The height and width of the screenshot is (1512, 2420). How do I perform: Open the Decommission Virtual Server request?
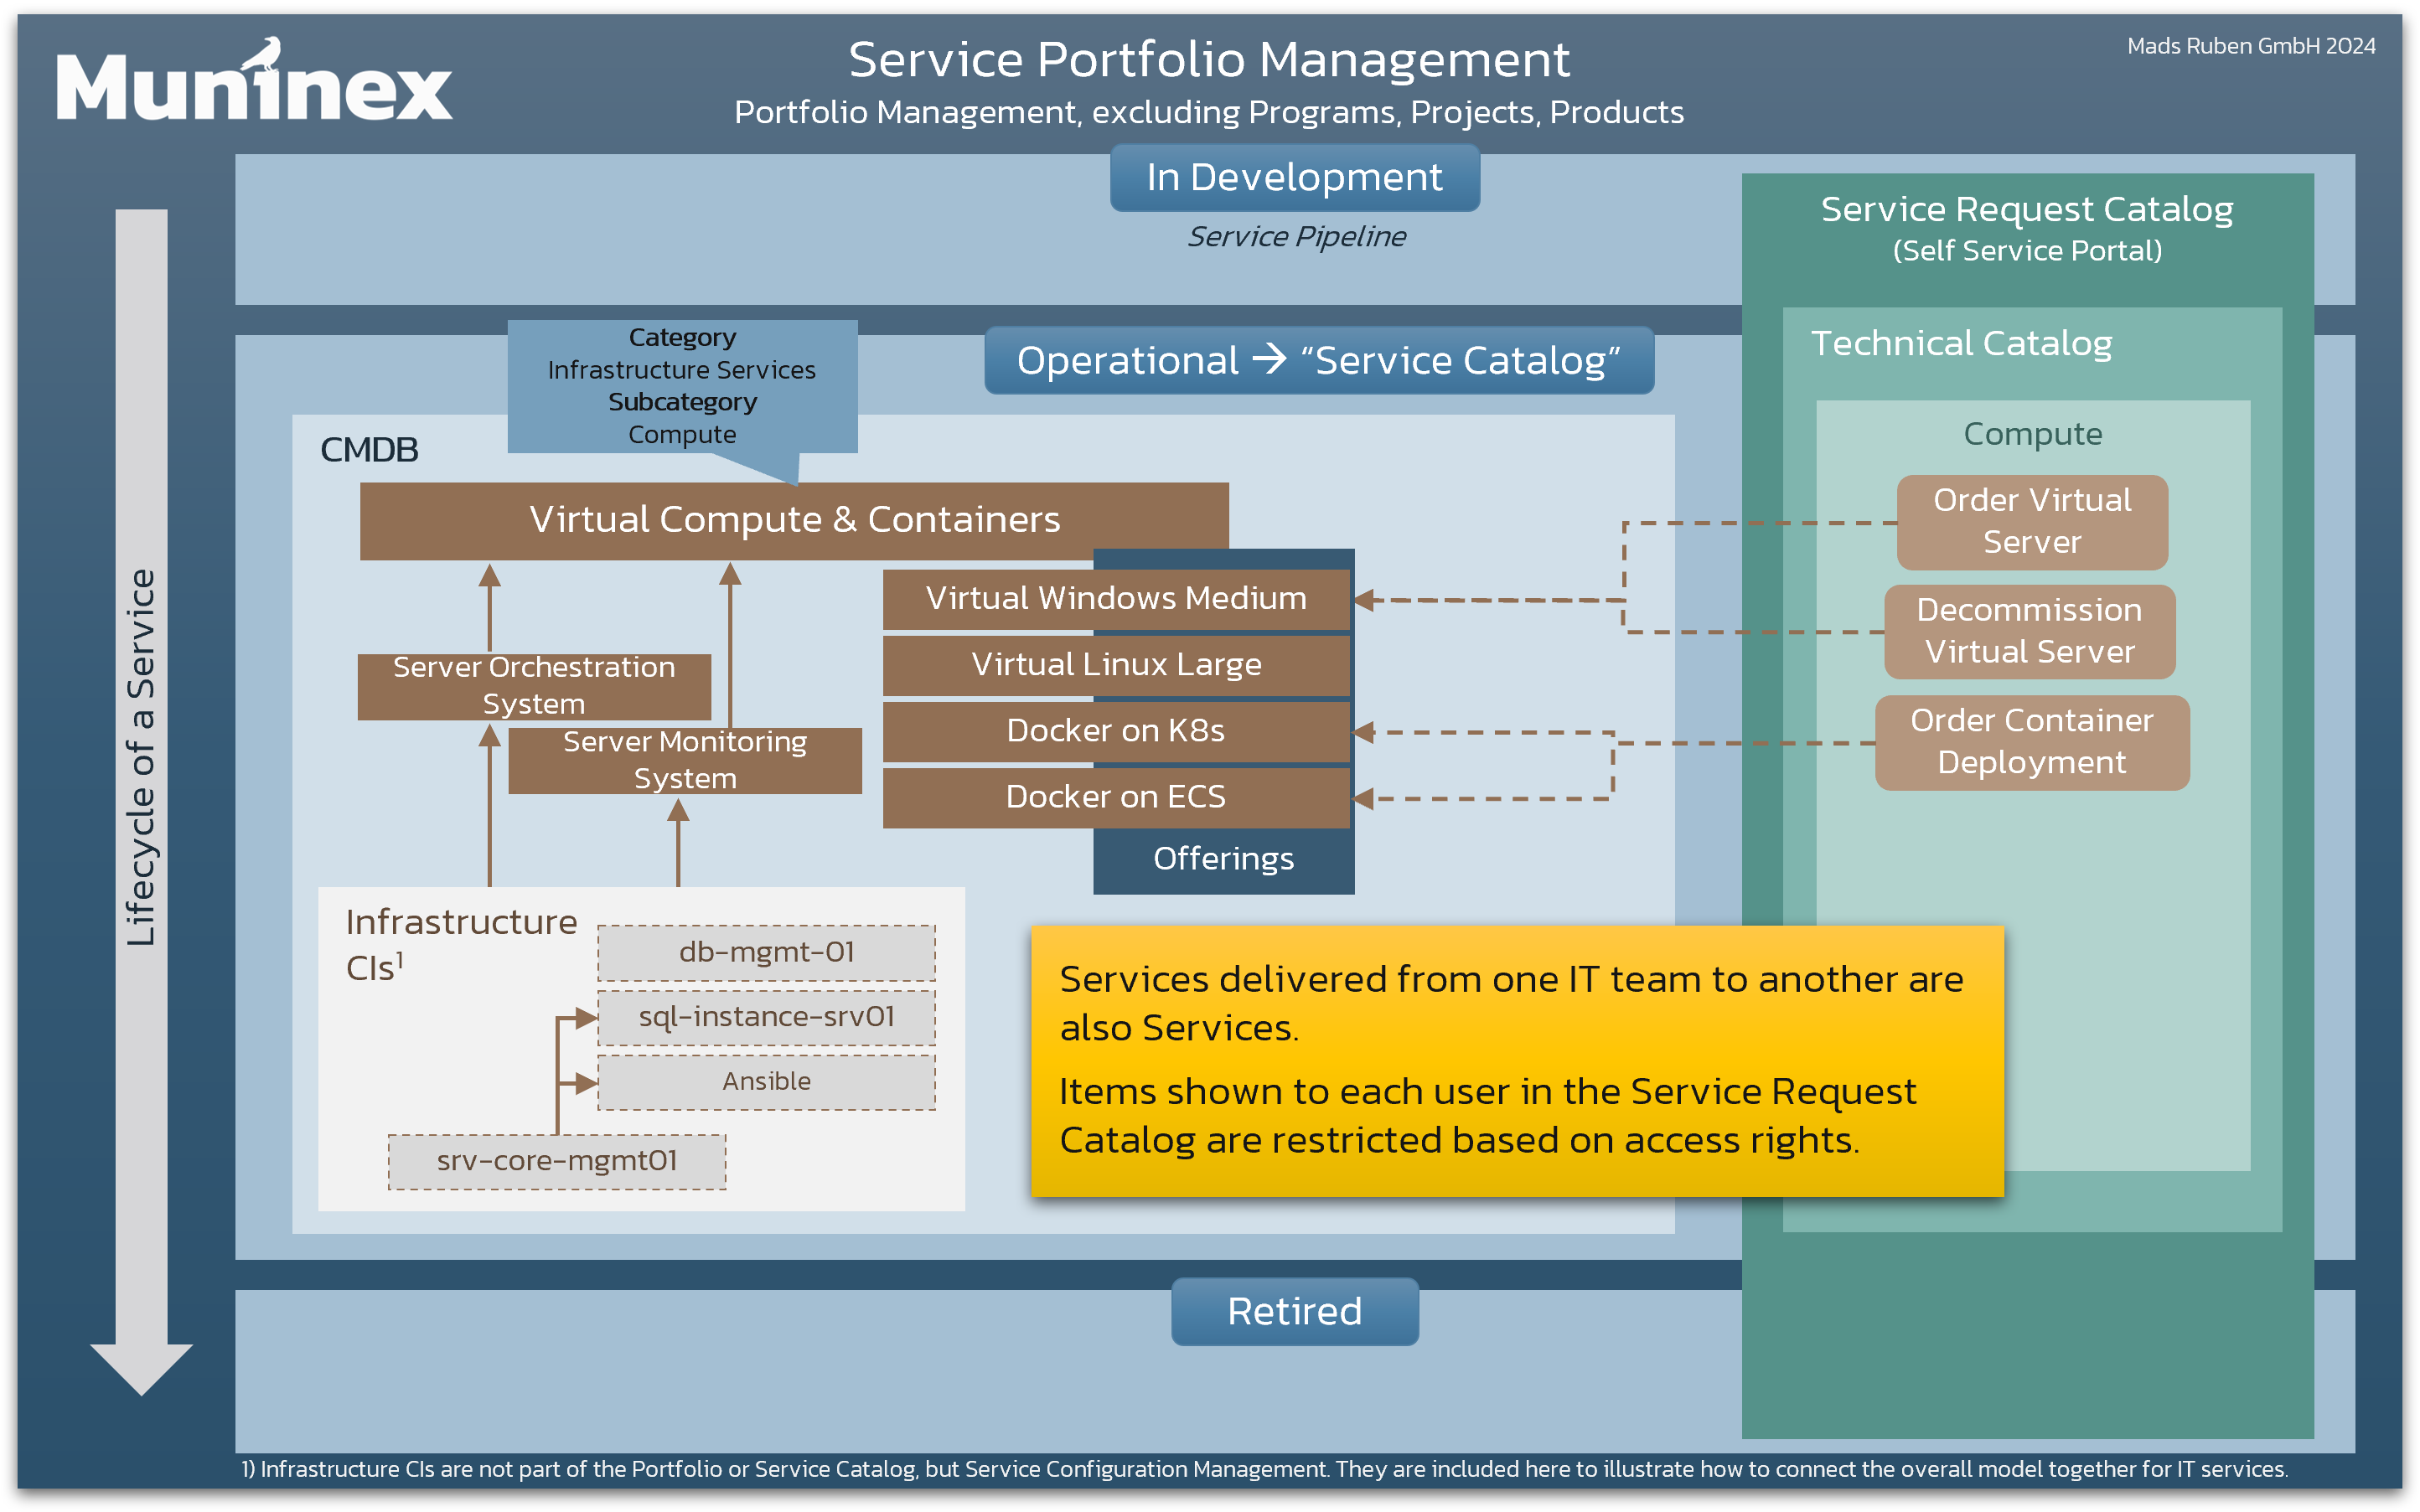click(2029, 631)
